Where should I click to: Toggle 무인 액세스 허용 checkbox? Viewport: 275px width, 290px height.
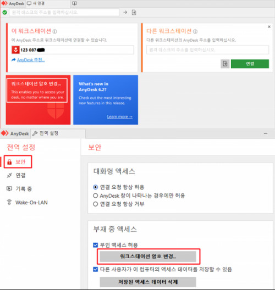pyautogui.click(x=95, y=245)
